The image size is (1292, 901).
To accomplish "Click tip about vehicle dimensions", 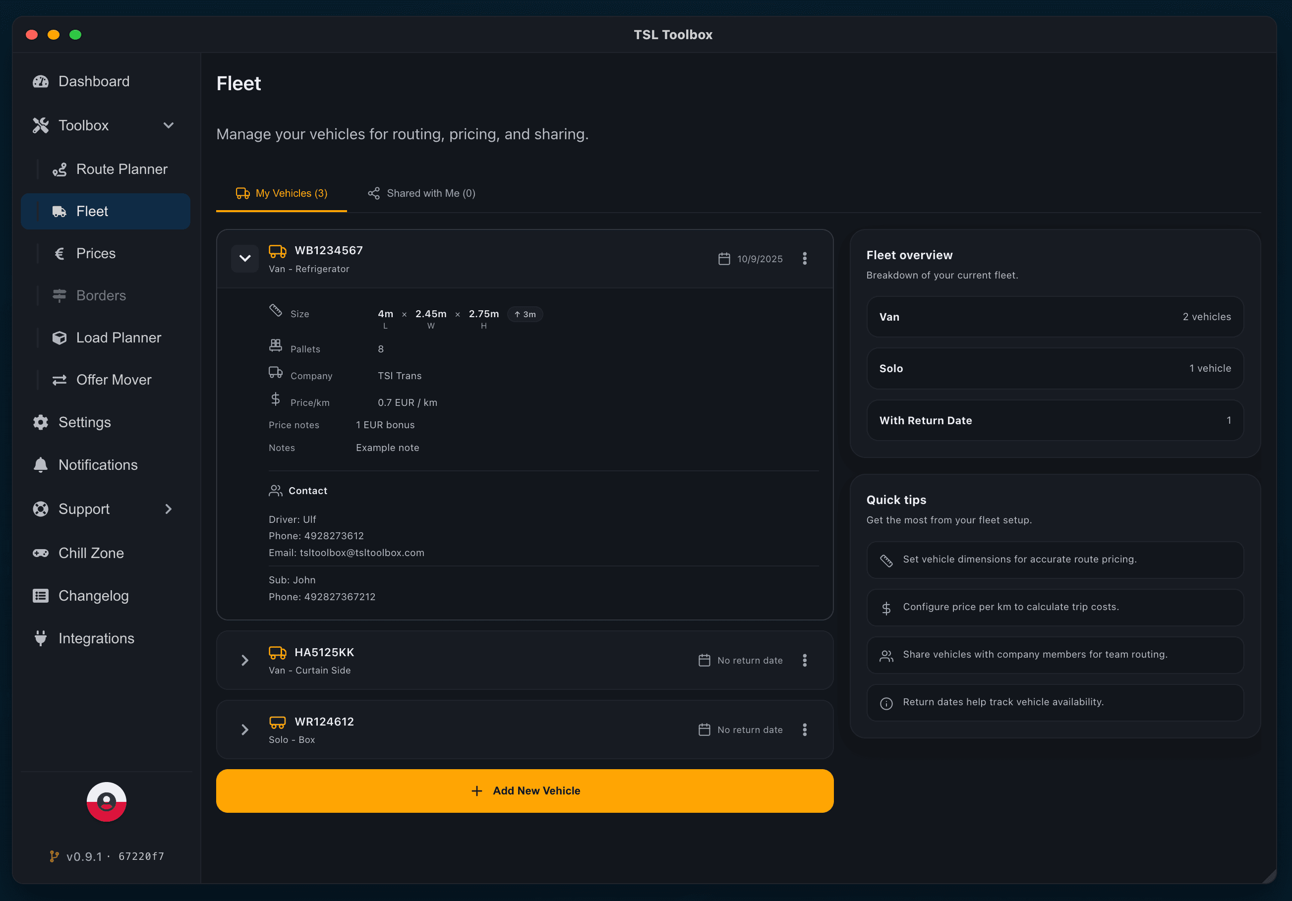I will tap(1055, 560).
